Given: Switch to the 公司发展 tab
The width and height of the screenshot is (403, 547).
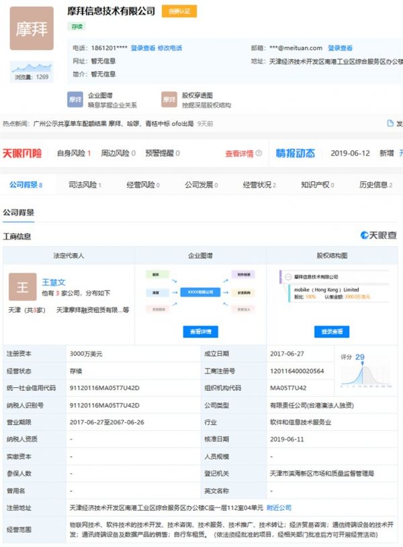Looking at the screenshot, I should tap(199, 185).
